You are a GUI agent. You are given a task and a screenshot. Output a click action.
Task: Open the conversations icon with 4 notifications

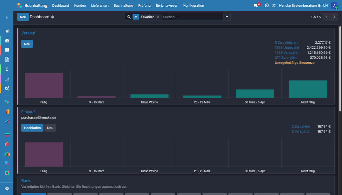coord(256,5)
